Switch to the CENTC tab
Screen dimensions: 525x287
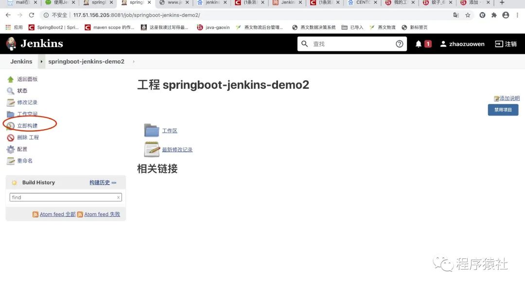(x=363, y=3)
